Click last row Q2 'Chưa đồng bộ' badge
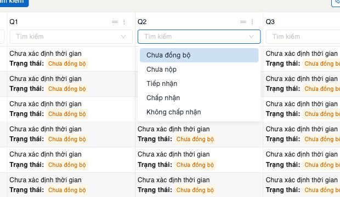Screen dimensions: 340x197 pyautogui.click(x=195, y=190)
